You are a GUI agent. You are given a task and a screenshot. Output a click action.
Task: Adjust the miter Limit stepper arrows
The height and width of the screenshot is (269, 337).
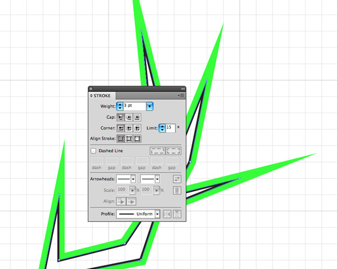tap(162, 128)
